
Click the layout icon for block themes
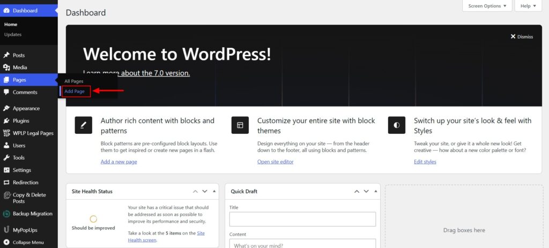pos(240,125)
